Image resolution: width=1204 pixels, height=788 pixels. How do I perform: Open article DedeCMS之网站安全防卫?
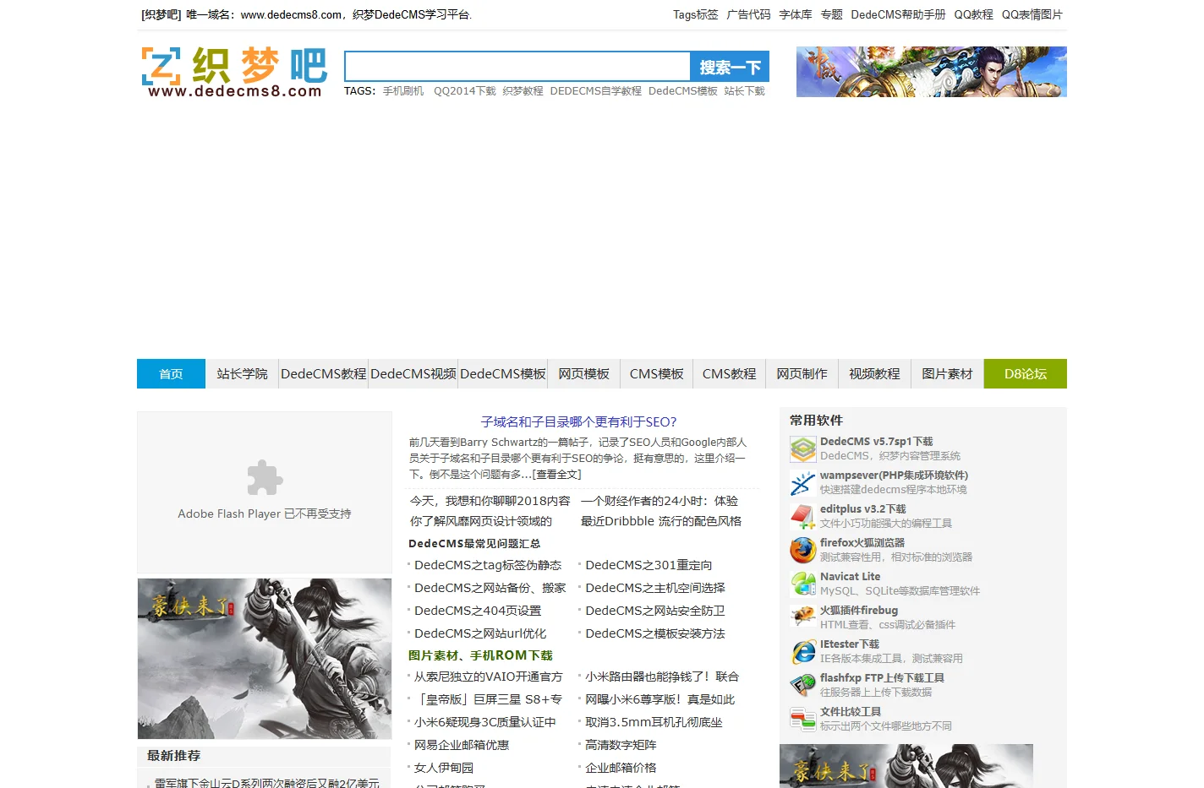655,611
